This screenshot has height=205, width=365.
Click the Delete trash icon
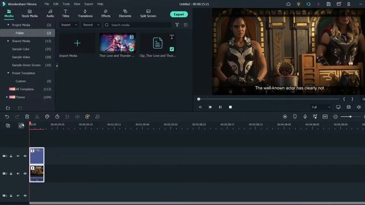pos(27,117)
